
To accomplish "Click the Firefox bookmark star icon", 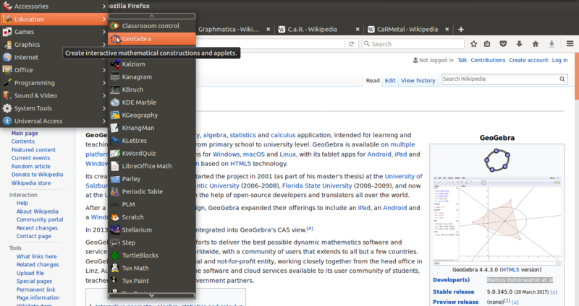I will (x=474, y=44).
